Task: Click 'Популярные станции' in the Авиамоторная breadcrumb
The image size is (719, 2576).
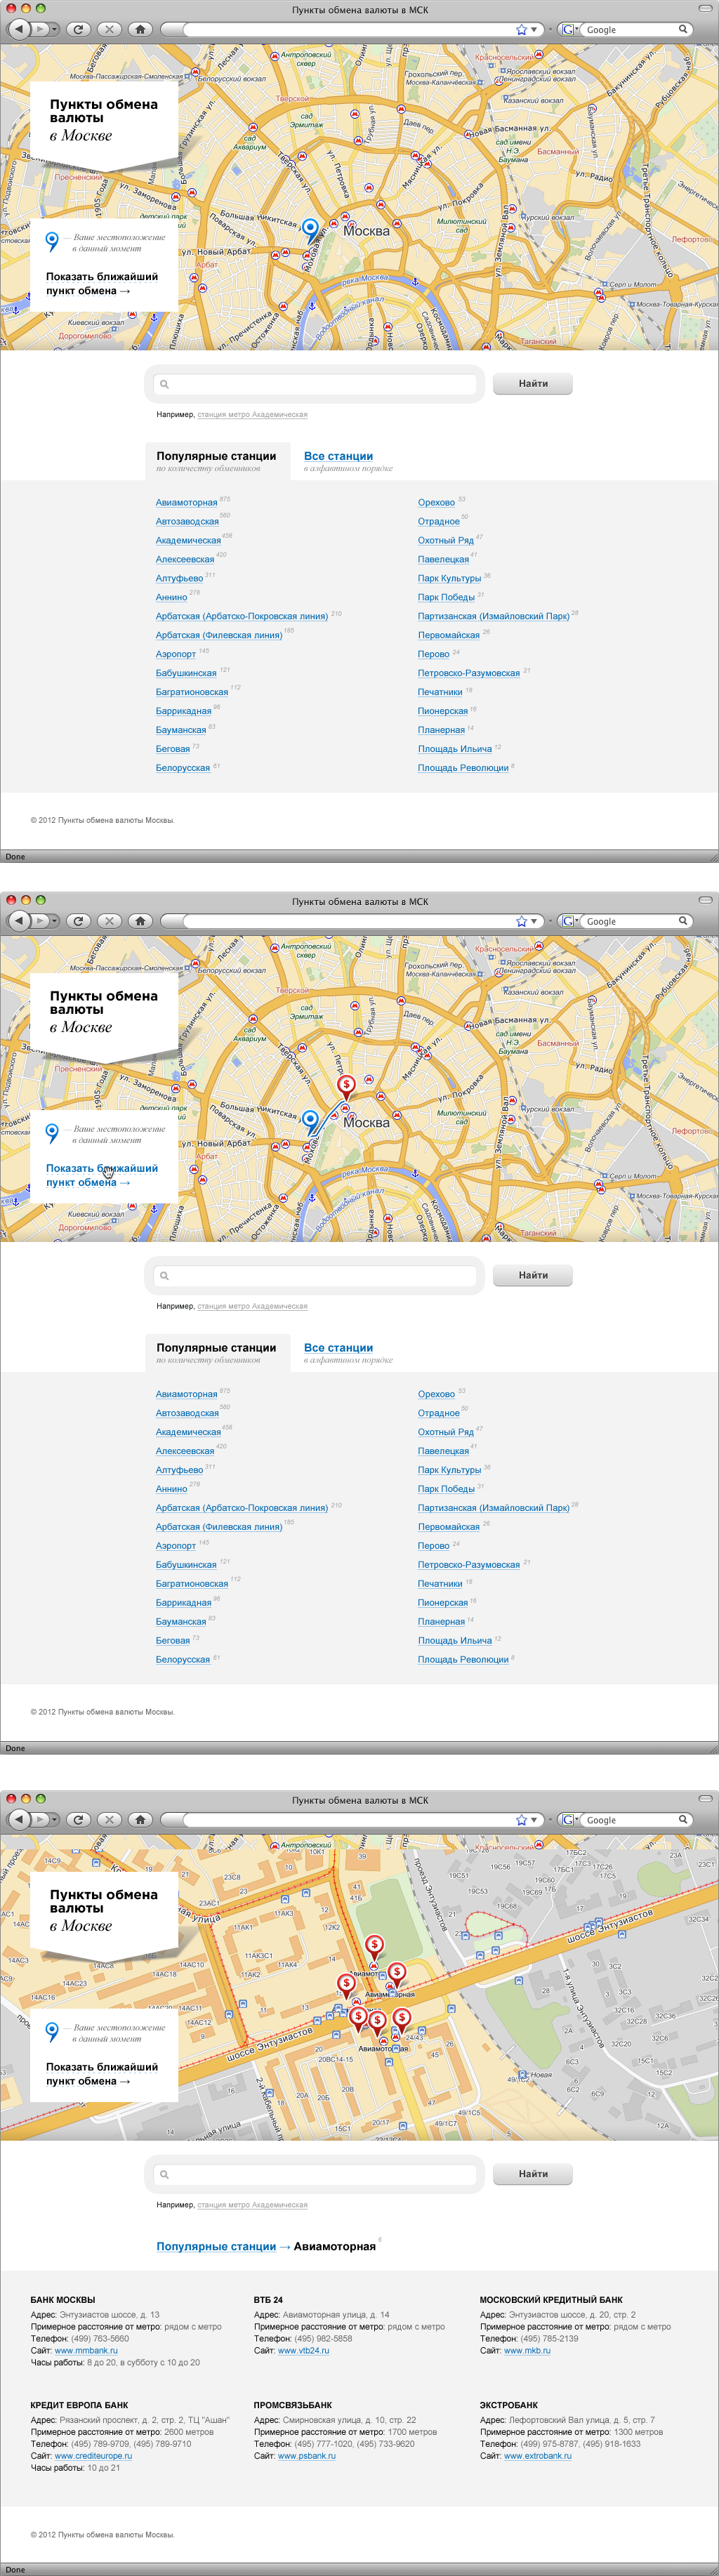Action: [x=216, y=2246]
